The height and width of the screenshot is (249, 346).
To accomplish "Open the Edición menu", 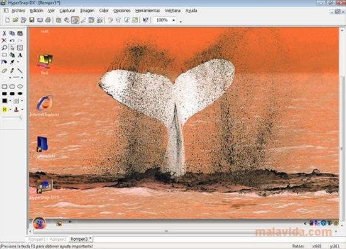I will tap(36, 11).
